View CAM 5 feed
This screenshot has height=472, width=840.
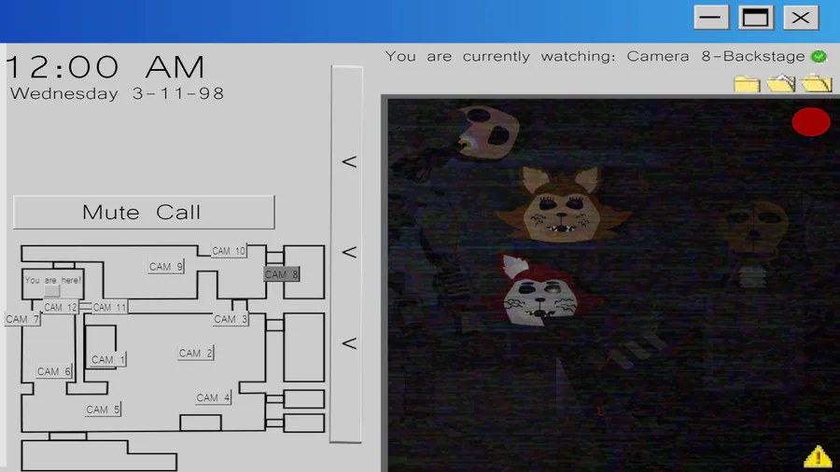[103, 410]
